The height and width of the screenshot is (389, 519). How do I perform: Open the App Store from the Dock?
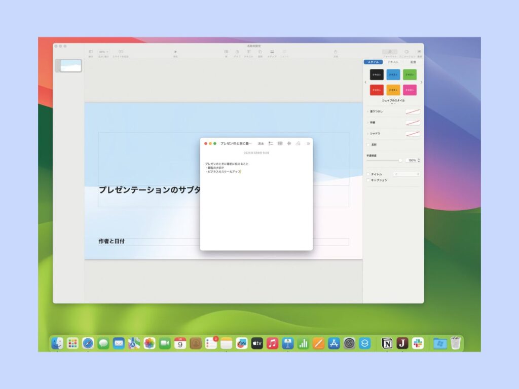(x=333, y=343)
